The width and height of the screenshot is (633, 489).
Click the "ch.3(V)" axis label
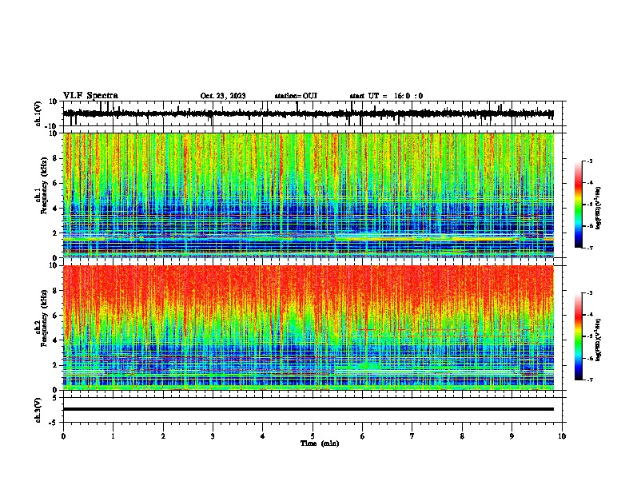[x=38, y=410]
